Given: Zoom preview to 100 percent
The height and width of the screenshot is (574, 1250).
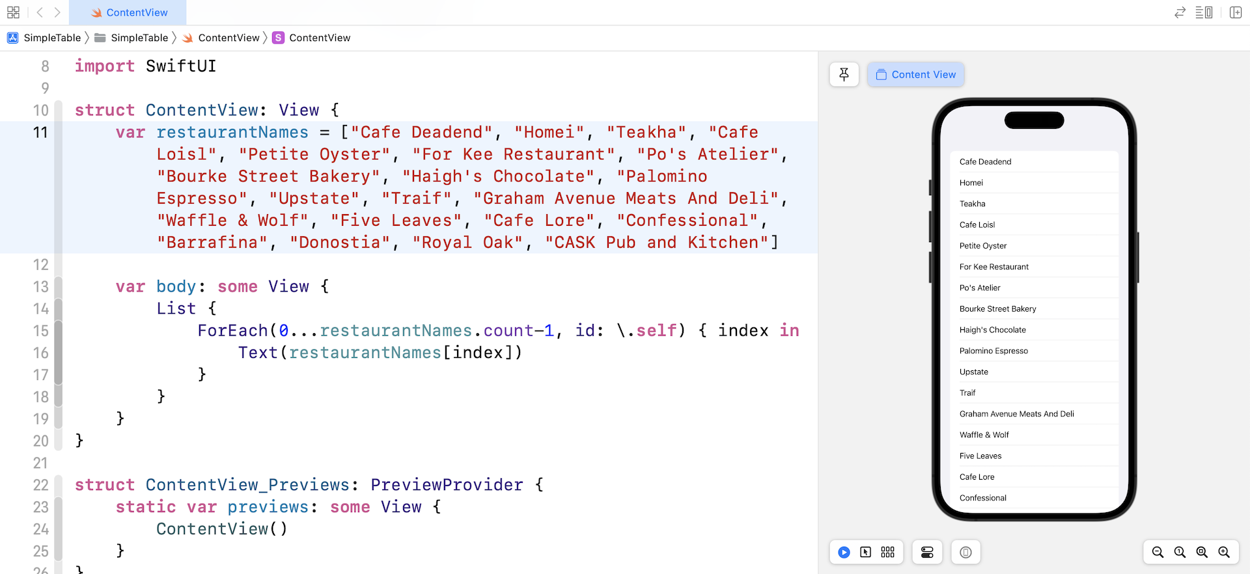Looking at the screenshot, I should point(1180,553).
